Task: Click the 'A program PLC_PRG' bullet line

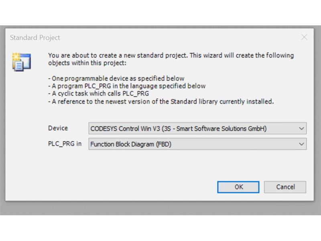Action: coord(127,86)
